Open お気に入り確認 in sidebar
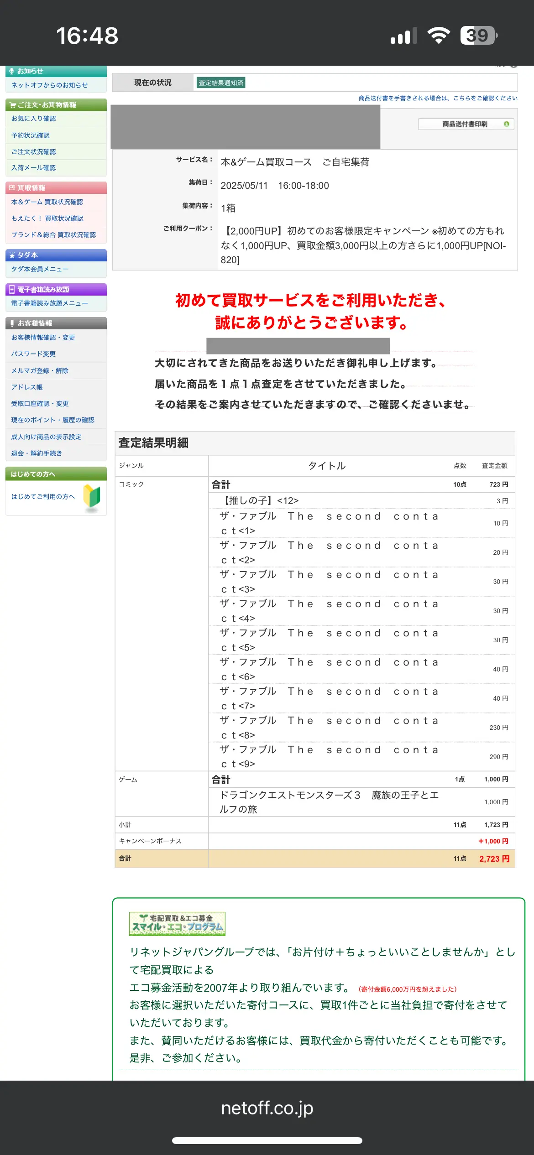 click(33, 119)
